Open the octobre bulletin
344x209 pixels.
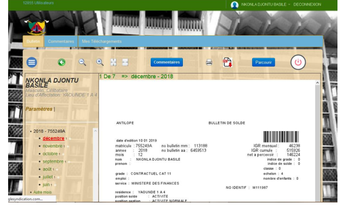point(50,153)
